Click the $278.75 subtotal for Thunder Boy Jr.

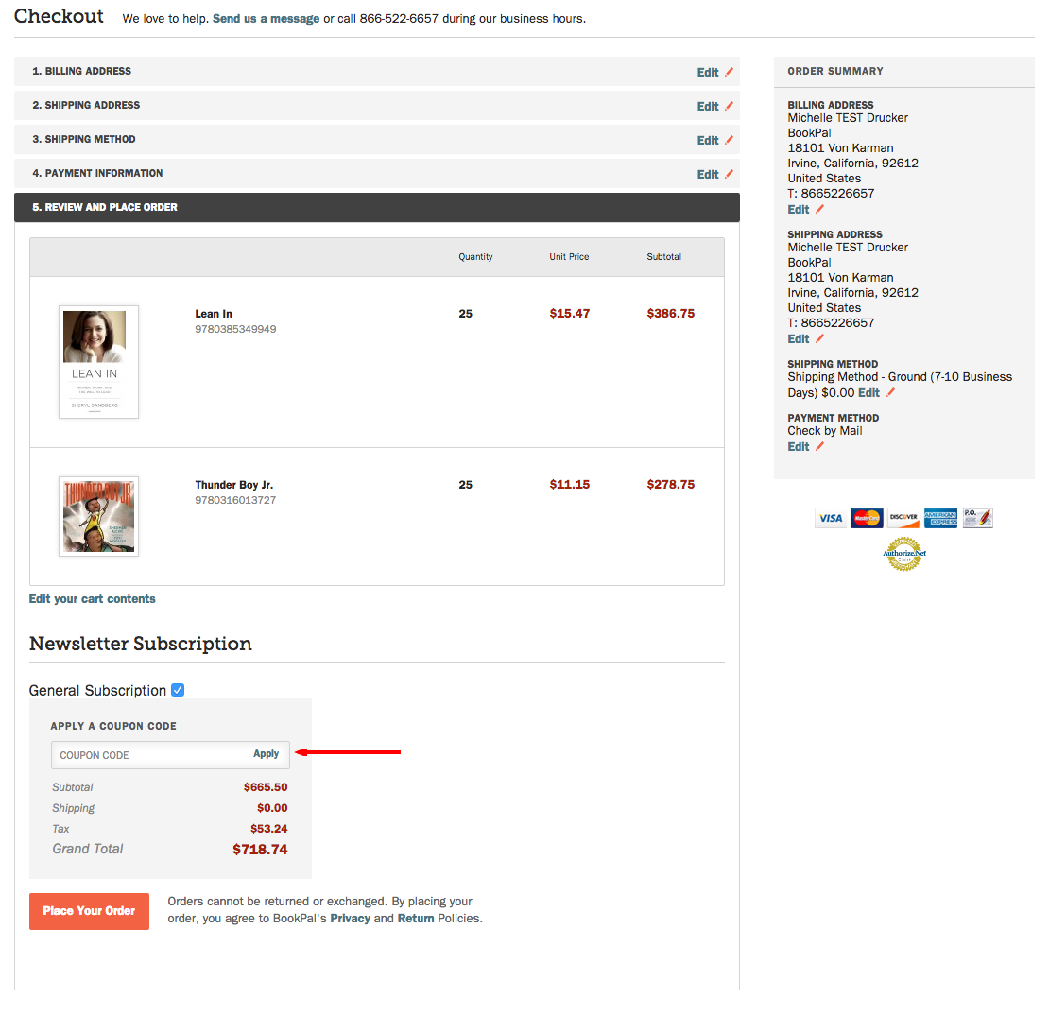click(670, 484)
